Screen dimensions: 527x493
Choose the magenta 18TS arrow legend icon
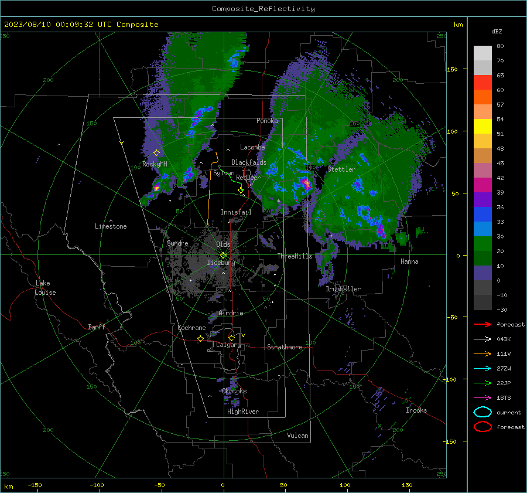pyautogui.click(x=482, y=397)
